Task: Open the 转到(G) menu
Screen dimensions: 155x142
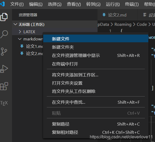Action: [x=93, y=4]
